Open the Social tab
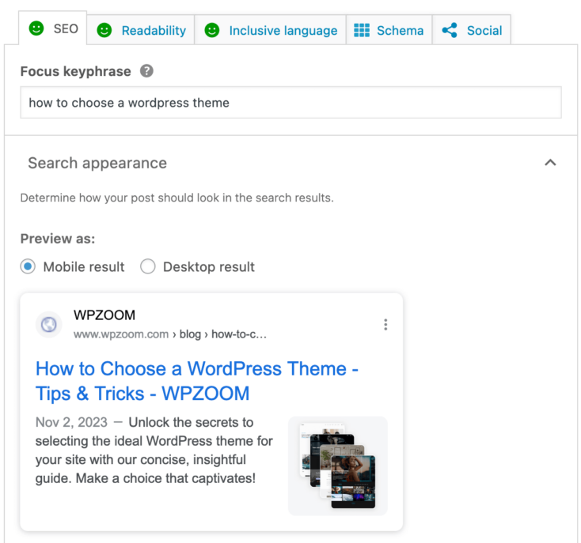 pos(472,30)
